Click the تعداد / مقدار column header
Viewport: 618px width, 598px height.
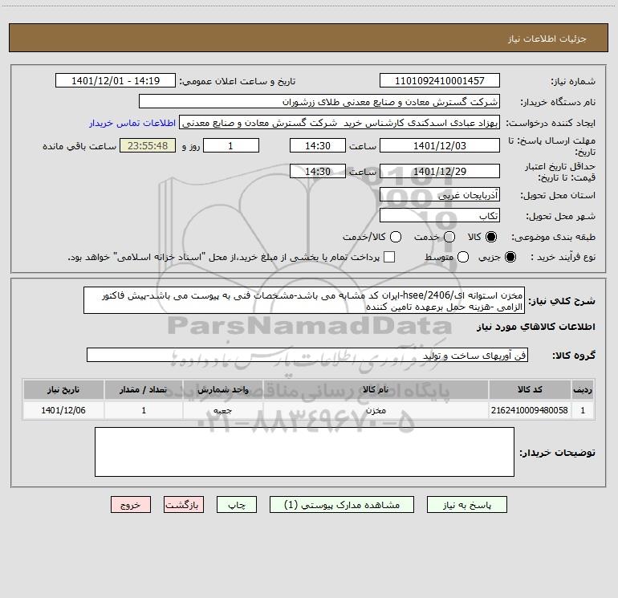click(144, 389)
